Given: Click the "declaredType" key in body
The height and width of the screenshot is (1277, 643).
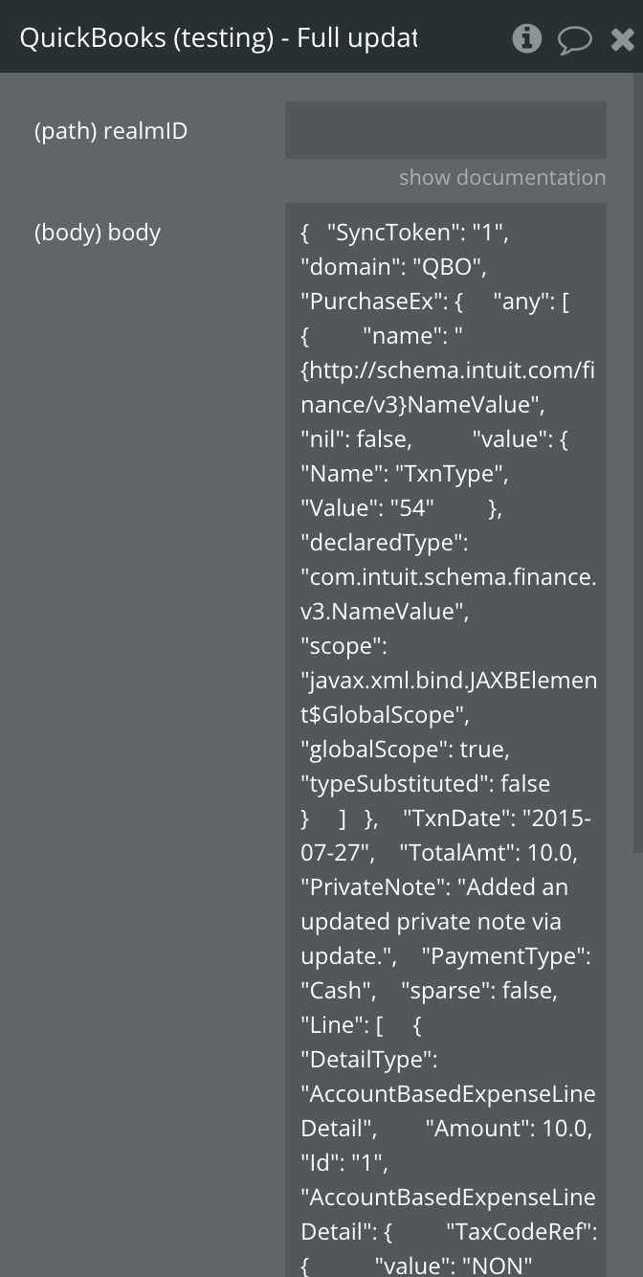Looking at the screenshot, I should click(384, 543).
